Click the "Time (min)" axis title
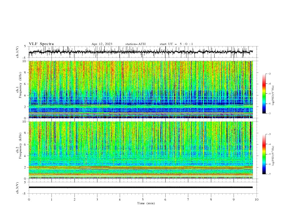Viewport: 289px width, 224px height. coord(146,203)
